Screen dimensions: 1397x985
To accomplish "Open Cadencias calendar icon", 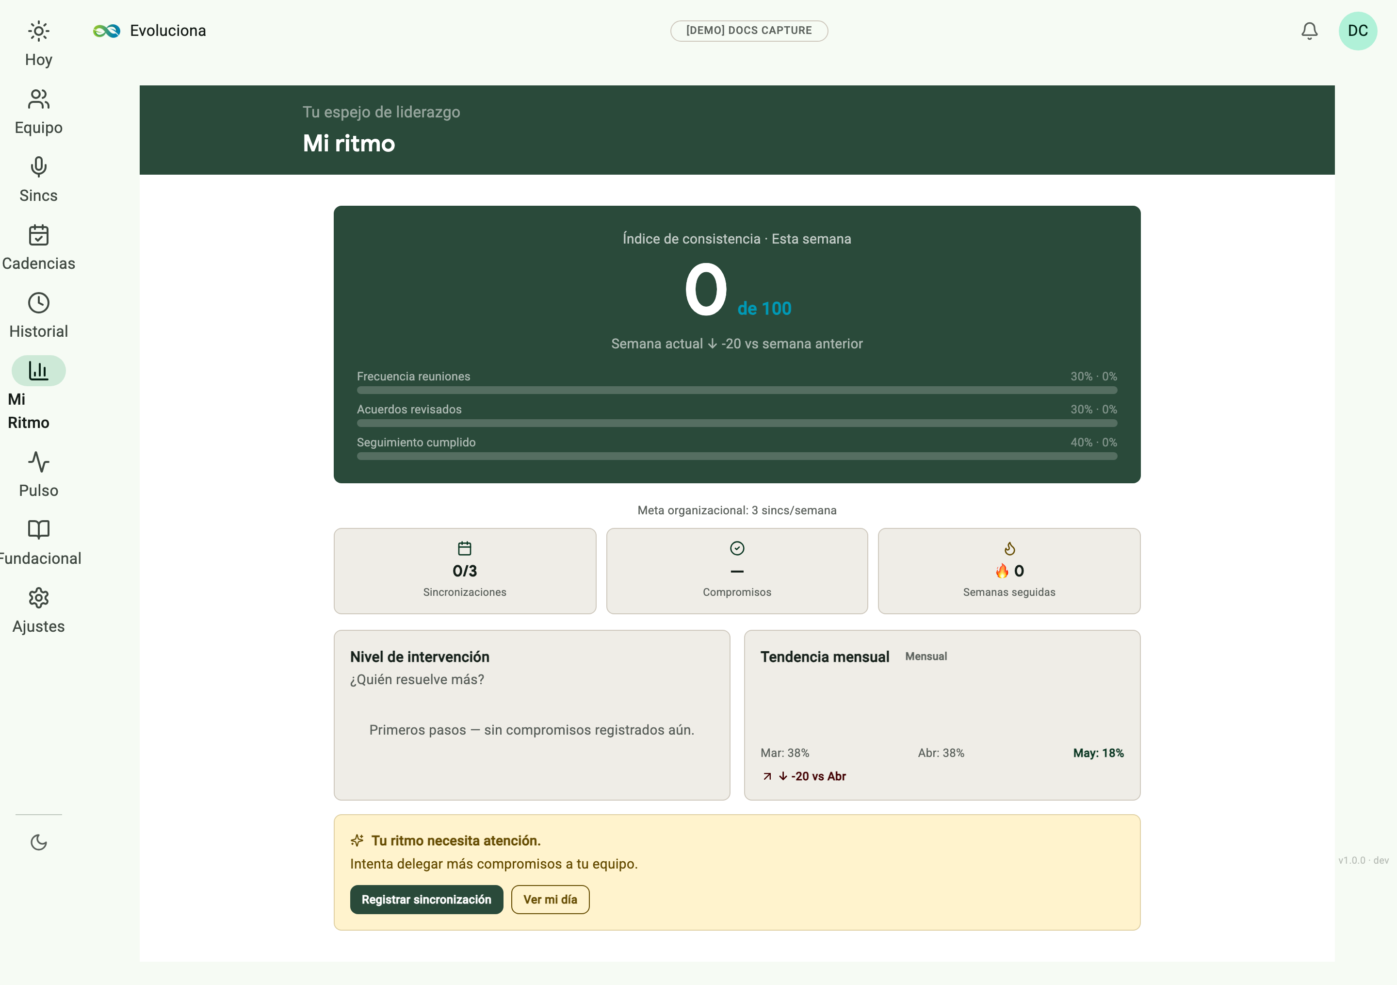I will click(x=38, y=235).
